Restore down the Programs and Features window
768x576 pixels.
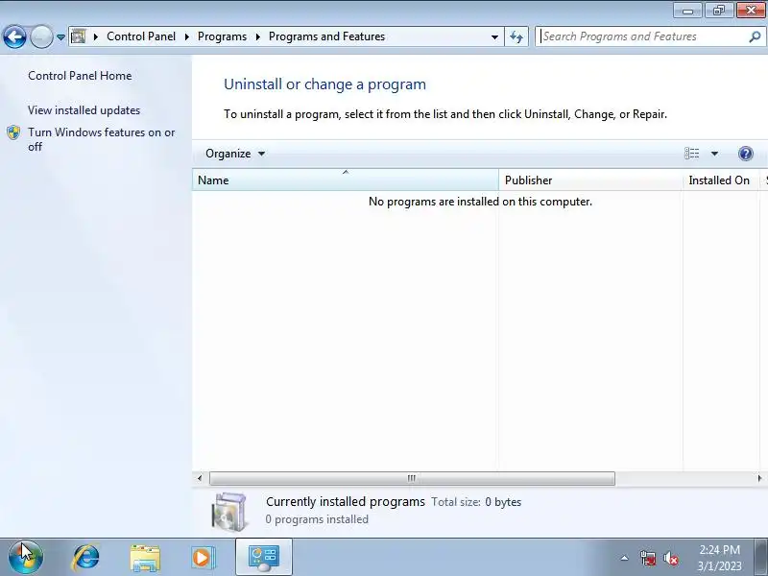pos(718,11)
